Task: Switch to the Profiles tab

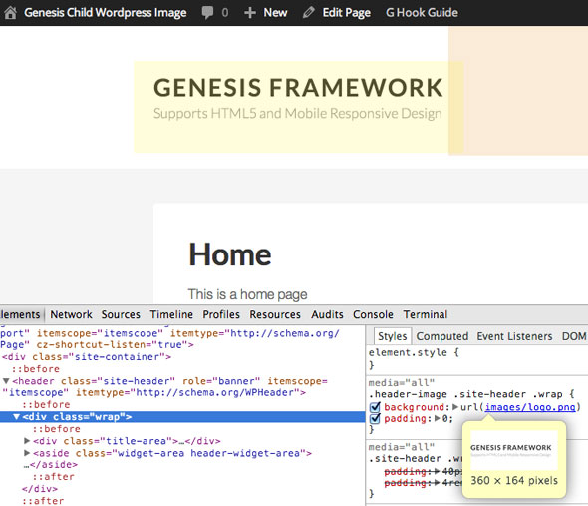Action: (x=221, y=314)
